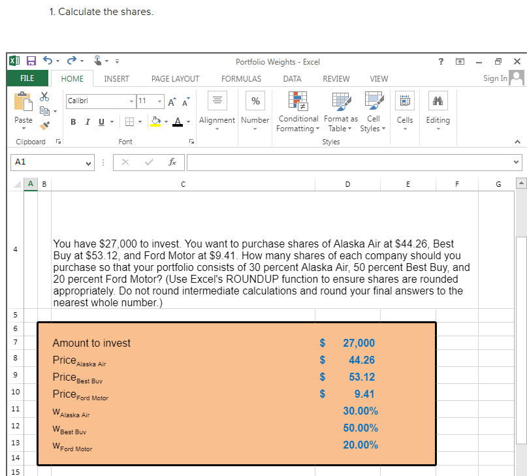
Task: Click the Copy icon
Action: click(44, 110)
